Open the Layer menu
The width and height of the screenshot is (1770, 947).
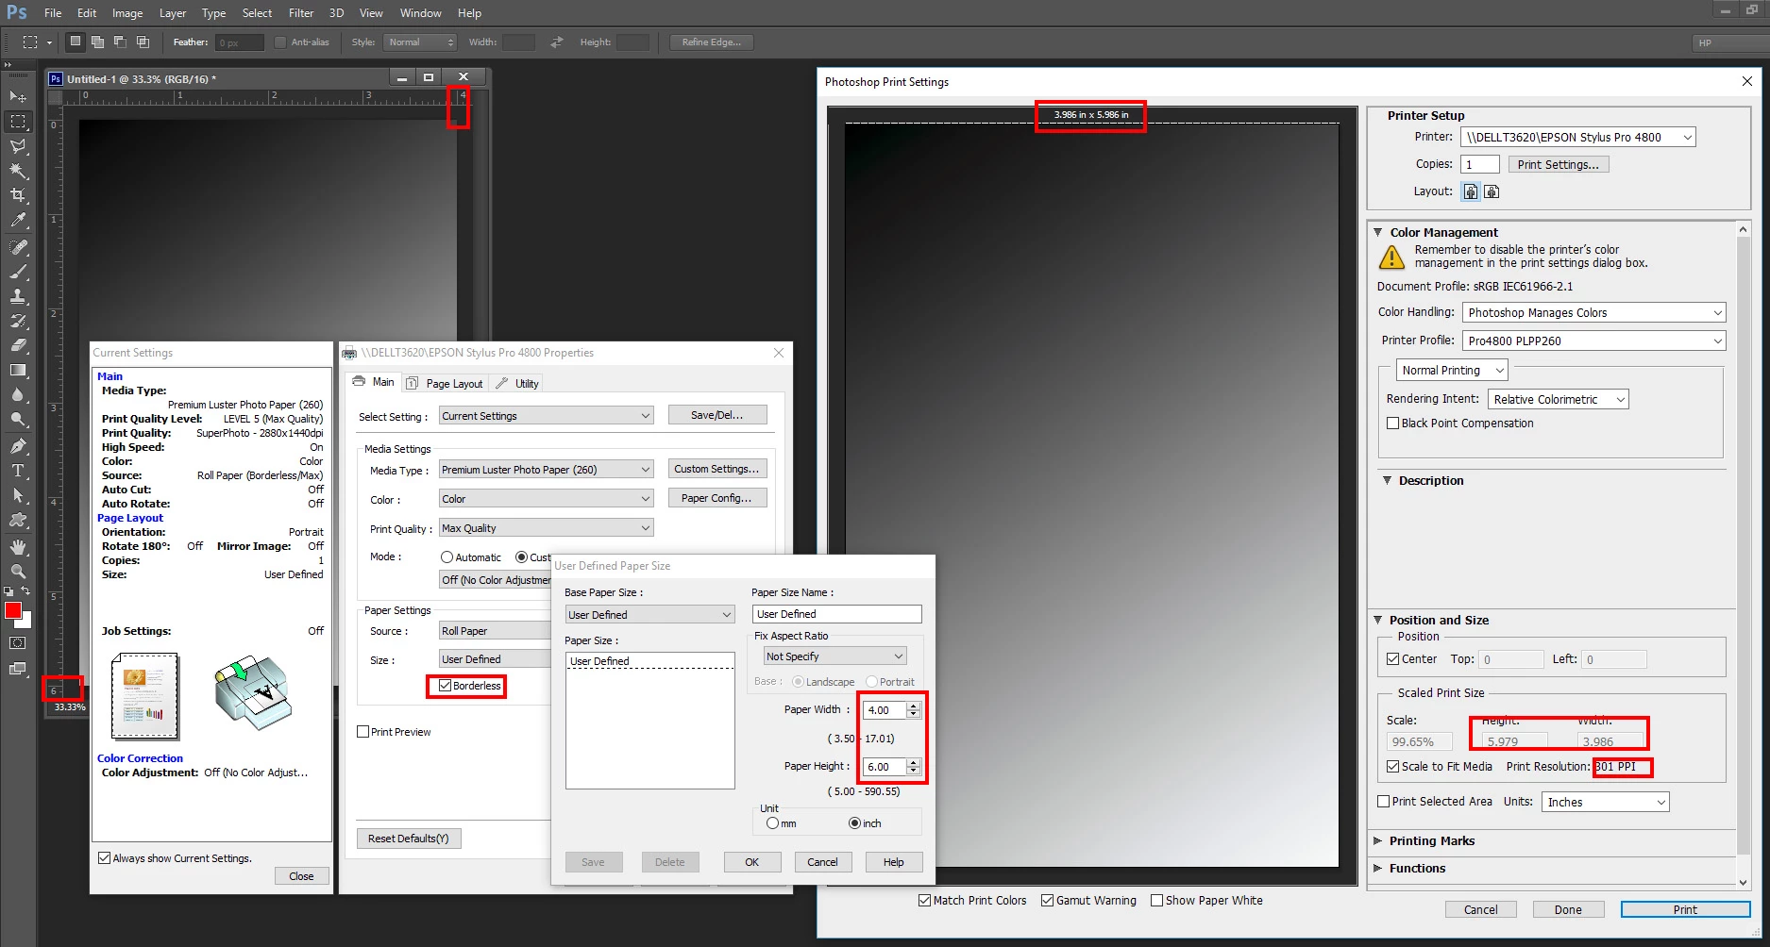[x=172, y=13]
